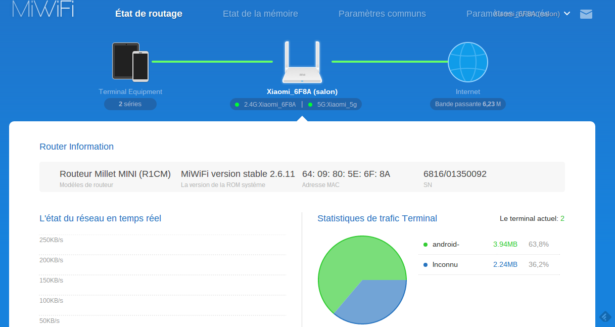Image resolution: width=615 pixels, height=327 pixels.
Task: Select the MAC address 64: 09: 80: 5E: 6F: 8A
Action: 346,174
